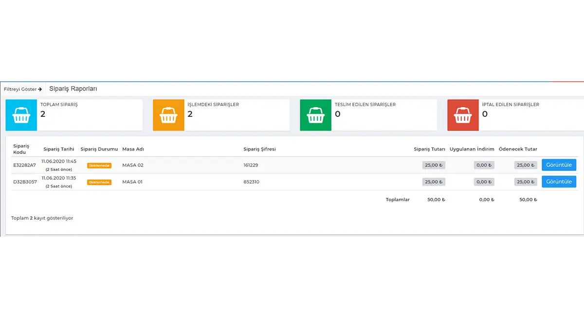Viewport: 584px width, 318px height.
Task: Click Beklemede status badge for MASA 01
Action: 99,182
